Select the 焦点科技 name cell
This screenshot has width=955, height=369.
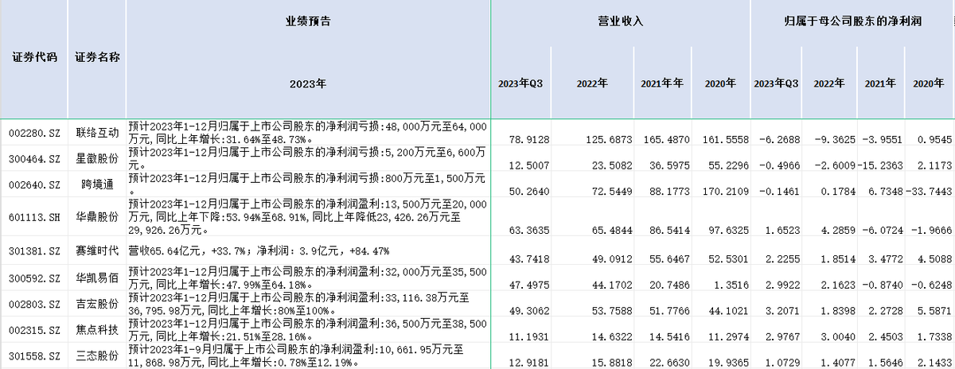point(97,330)
